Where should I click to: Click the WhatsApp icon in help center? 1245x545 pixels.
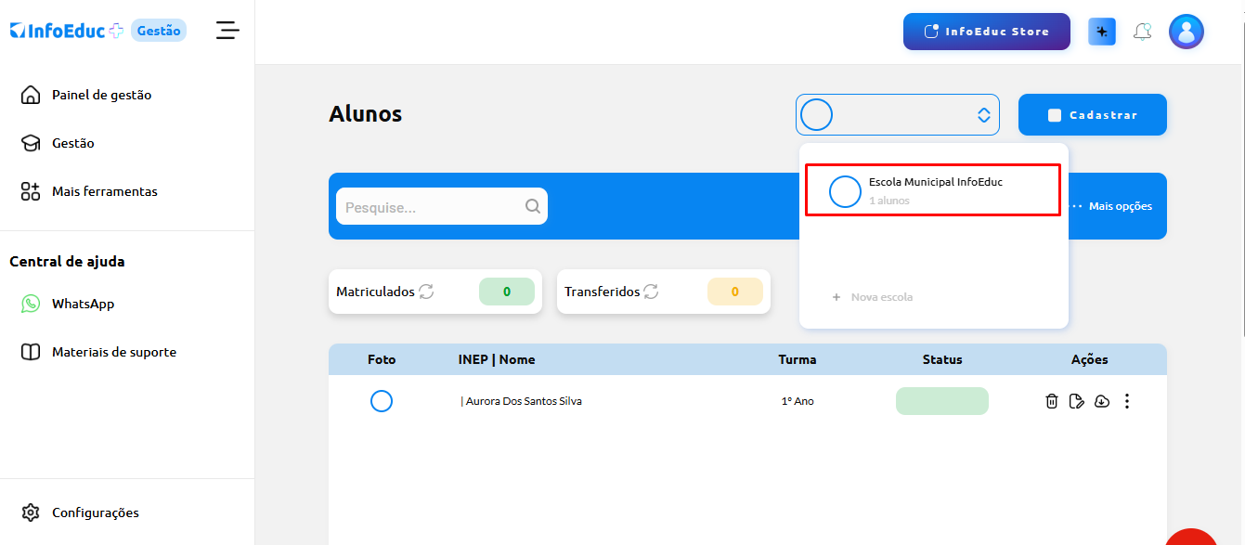tap(31, 304)
